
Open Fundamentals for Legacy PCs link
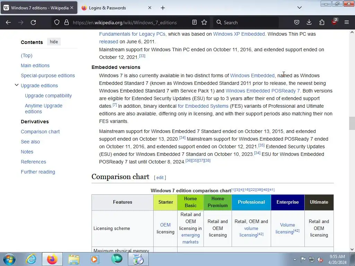(133, 34)
